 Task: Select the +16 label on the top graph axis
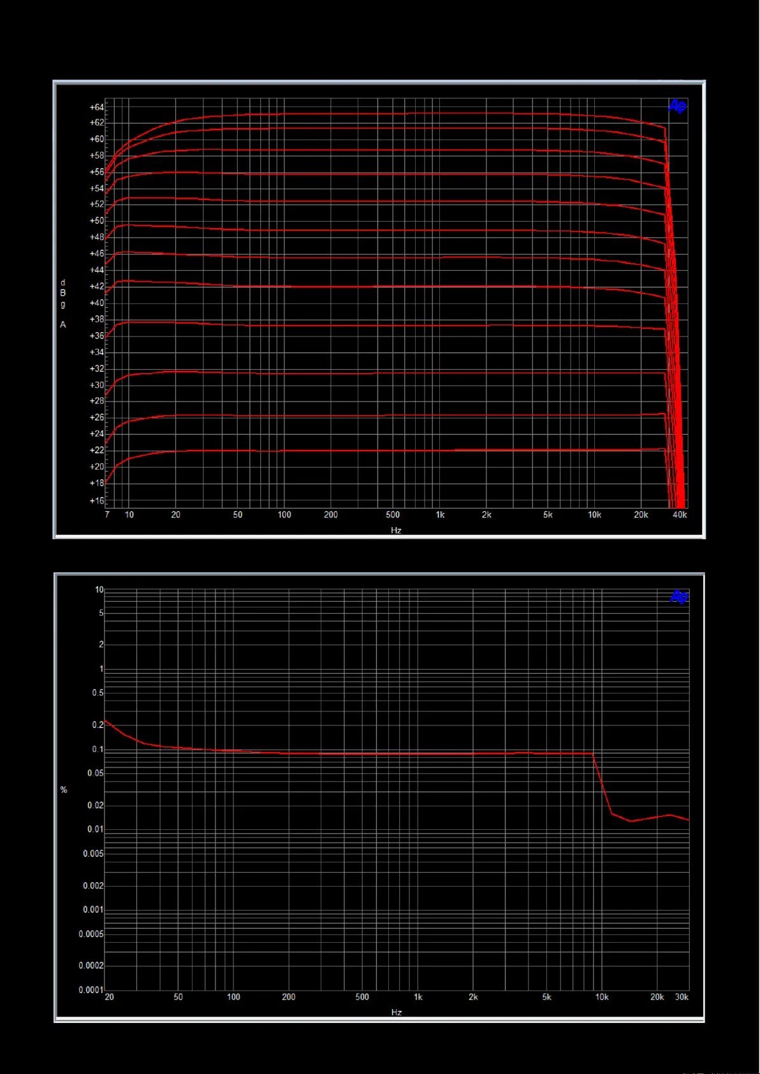[96, 501]
